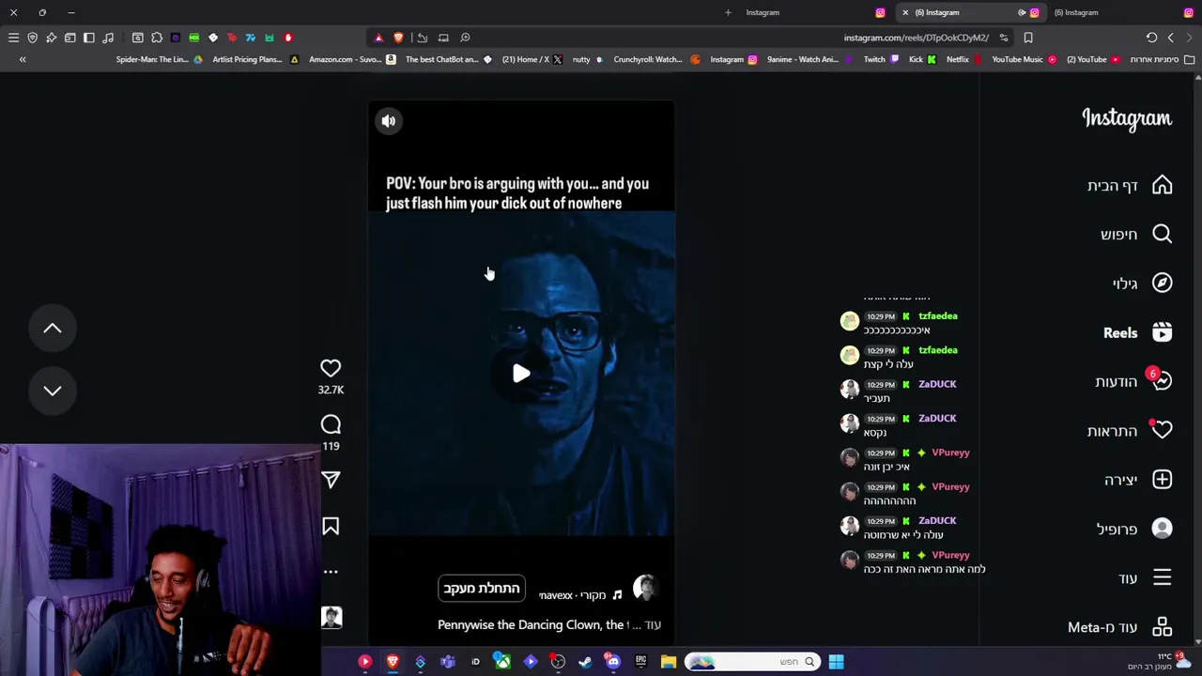The image size is (1202, 676).
Task: Open File Explorer from taskbar
Action: (668, 662)
